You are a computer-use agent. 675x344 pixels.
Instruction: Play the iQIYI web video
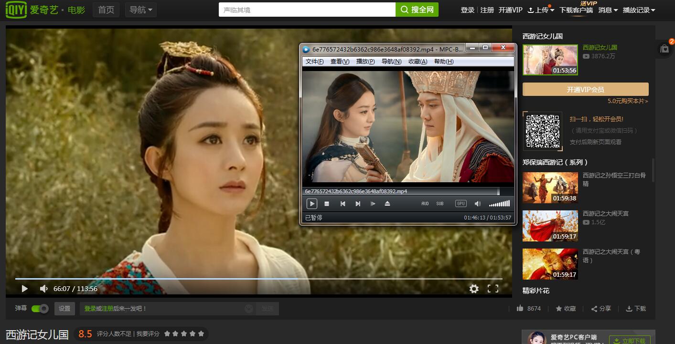coord(24,289)
